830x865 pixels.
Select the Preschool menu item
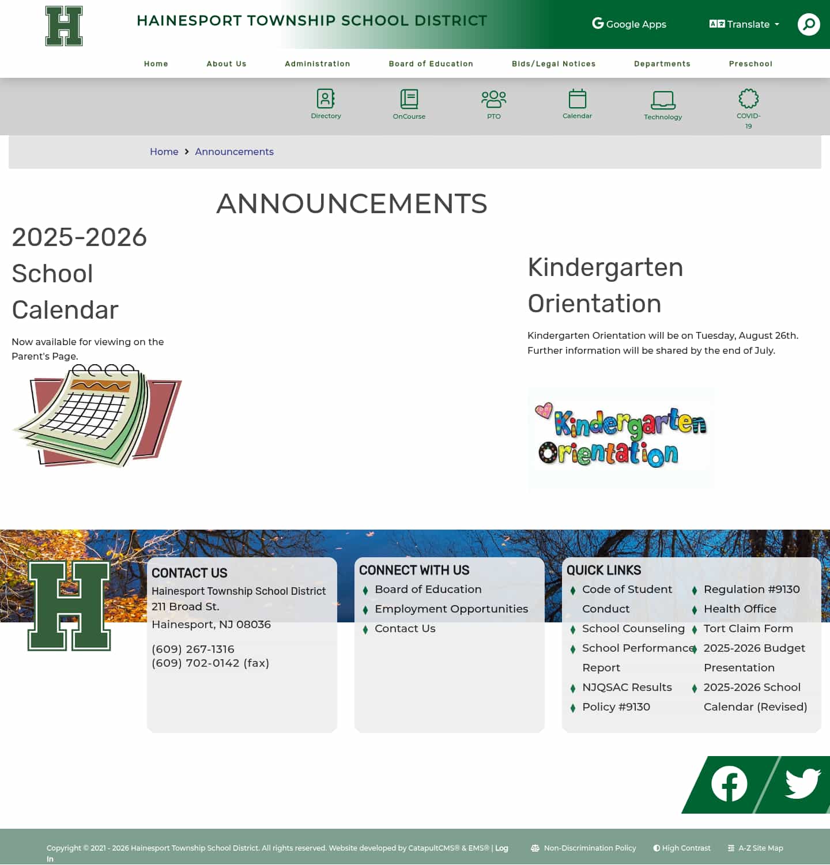point(750,64)
